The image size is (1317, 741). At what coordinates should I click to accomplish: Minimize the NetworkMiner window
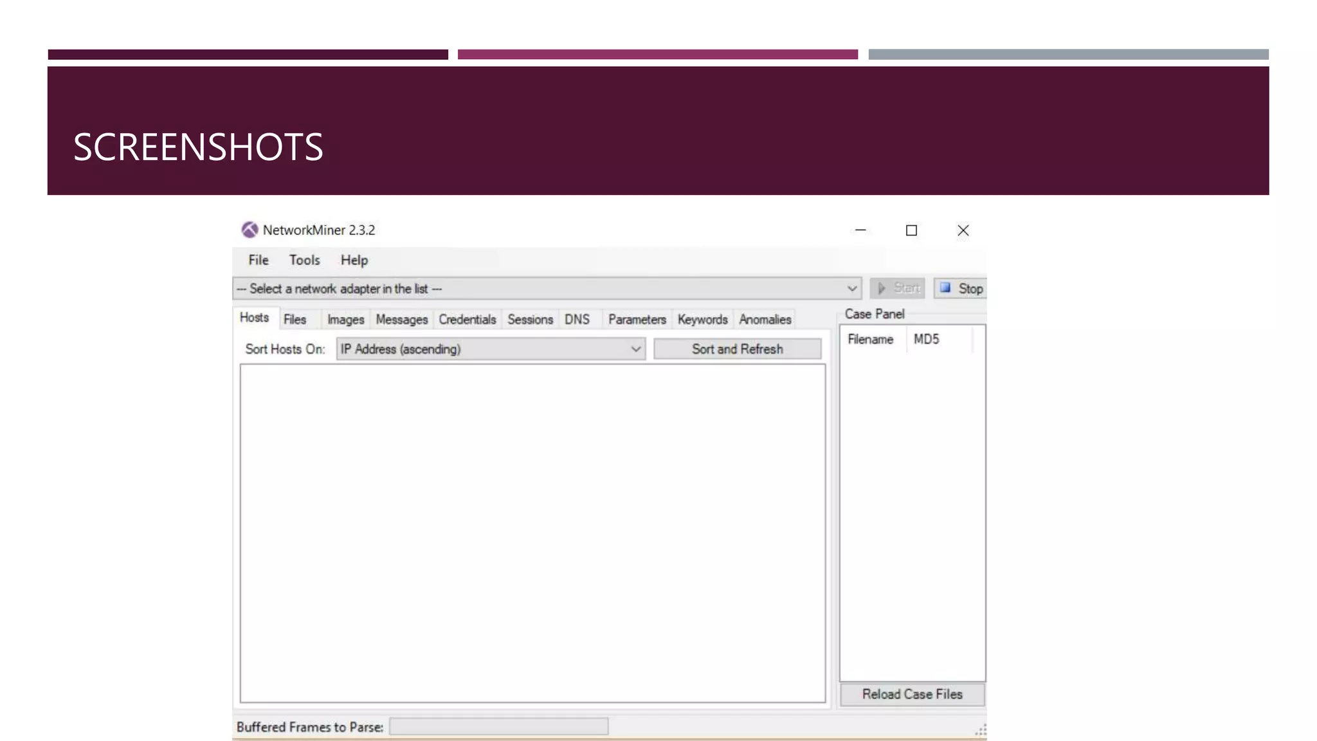[860, 230]
